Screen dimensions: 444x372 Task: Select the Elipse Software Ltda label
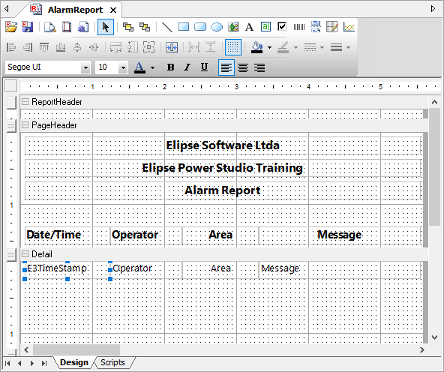(223, 145)
